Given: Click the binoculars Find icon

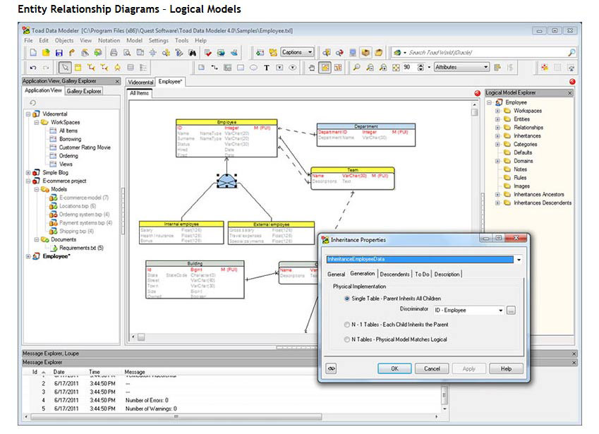Looking at the screenshot, I should point(192,53).
